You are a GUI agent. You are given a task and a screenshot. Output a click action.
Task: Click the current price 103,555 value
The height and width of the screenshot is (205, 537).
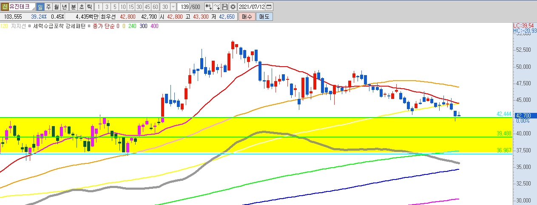tap(13, 17)
